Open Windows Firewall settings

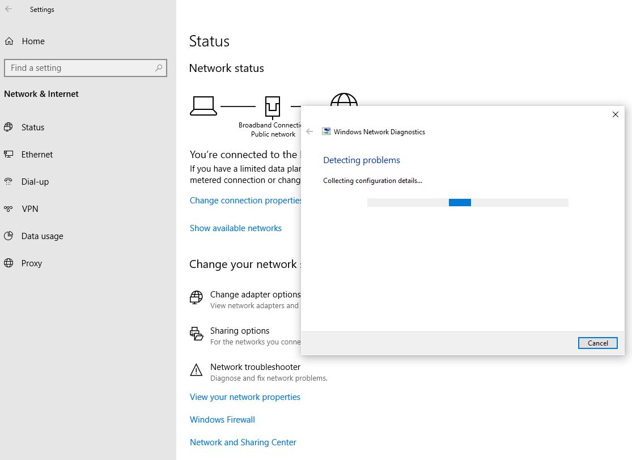tap(222, 419)
